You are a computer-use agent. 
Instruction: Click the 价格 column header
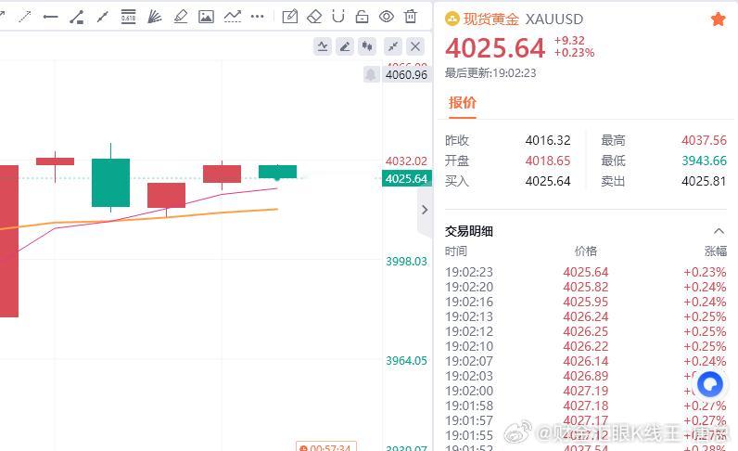[586, 251]
